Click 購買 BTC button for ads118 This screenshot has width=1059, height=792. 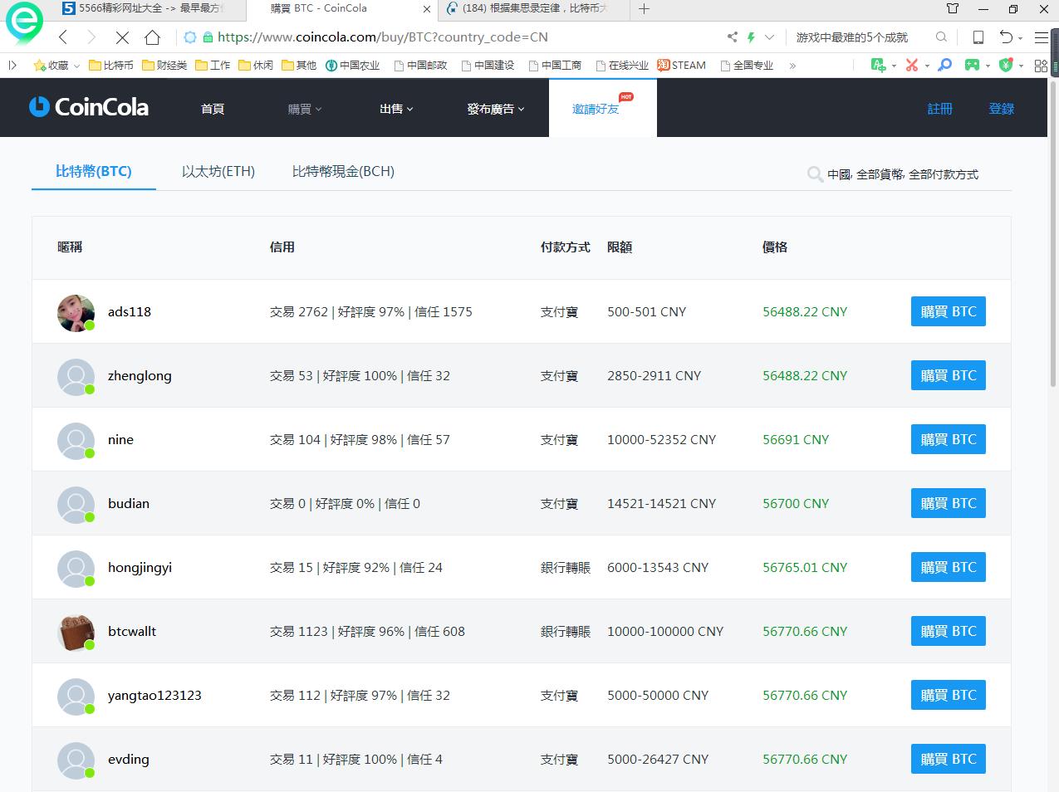(948, 311)
